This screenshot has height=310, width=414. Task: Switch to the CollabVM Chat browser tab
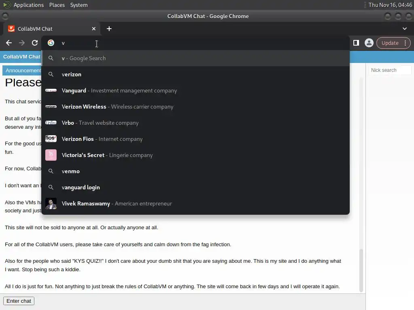[51, 29]
